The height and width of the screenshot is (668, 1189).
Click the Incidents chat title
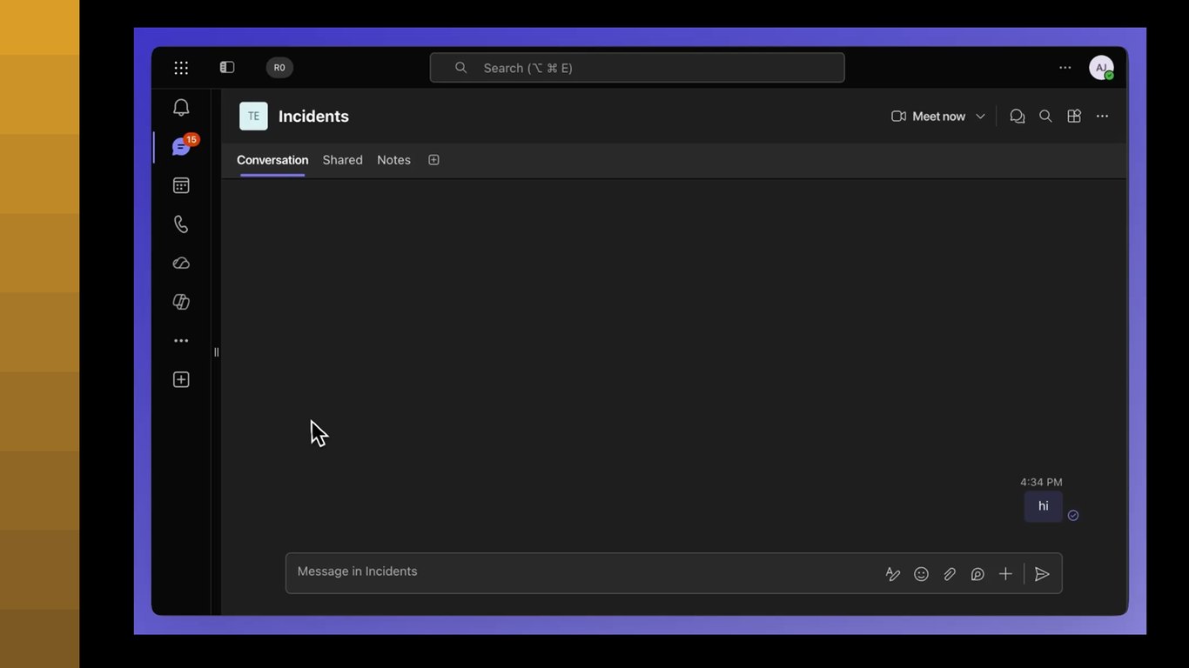coord(313,117)
